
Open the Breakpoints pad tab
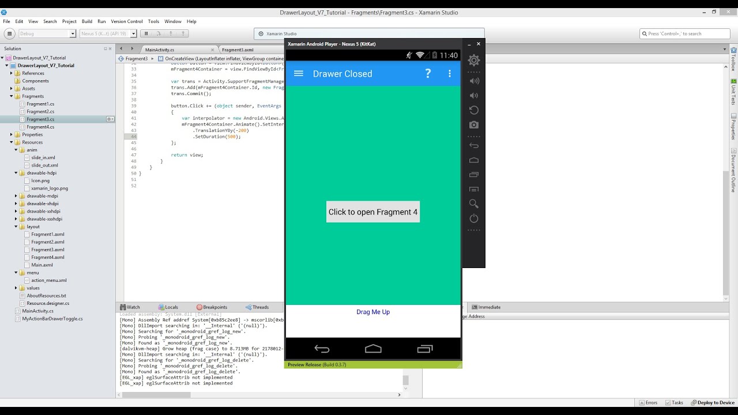click(212, 307)
